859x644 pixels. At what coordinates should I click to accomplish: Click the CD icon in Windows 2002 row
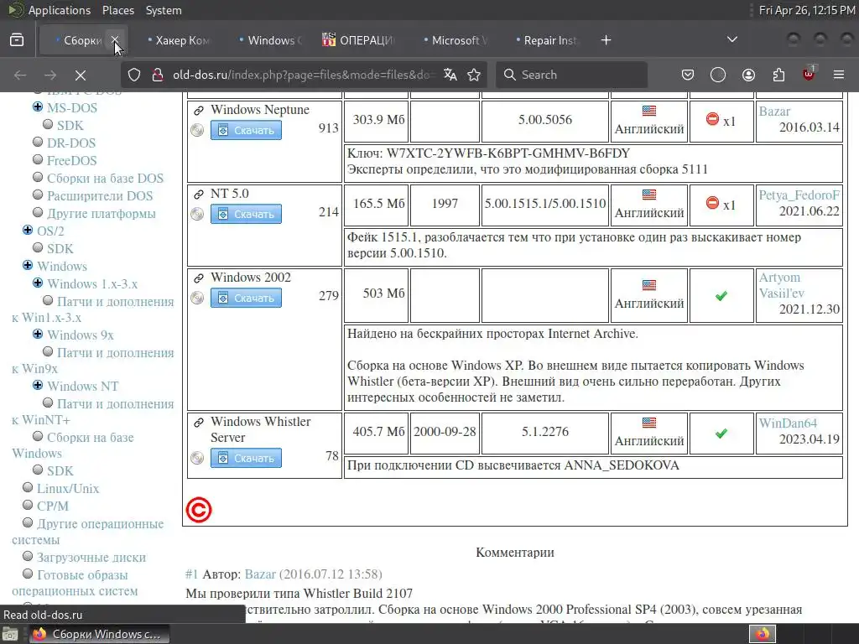click(197, 298)
